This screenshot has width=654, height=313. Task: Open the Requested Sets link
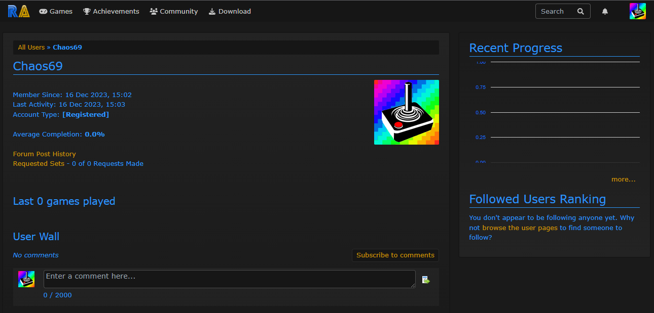pyautogui.click(x=39, y=163)
